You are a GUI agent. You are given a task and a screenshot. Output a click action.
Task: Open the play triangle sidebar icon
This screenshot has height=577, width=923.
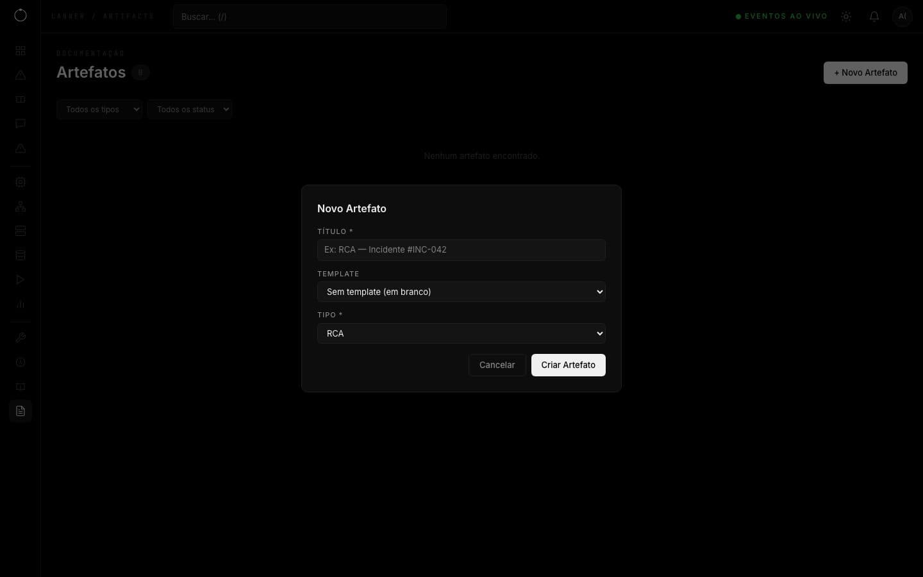(21, 280)
